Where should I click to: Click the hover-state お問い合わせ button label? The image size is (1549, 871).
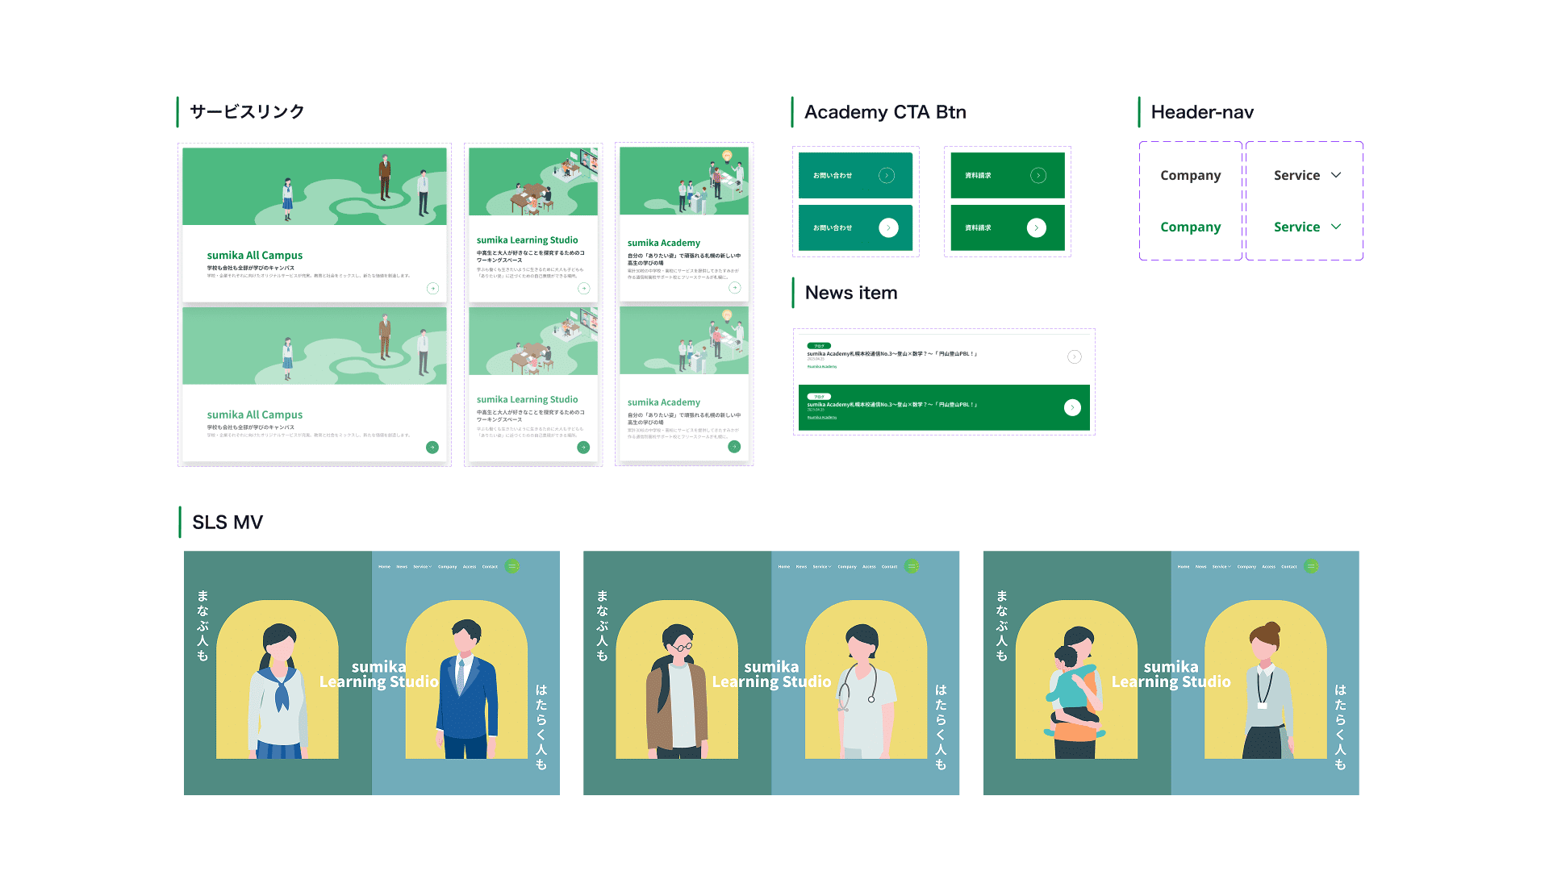click(833, 227)
